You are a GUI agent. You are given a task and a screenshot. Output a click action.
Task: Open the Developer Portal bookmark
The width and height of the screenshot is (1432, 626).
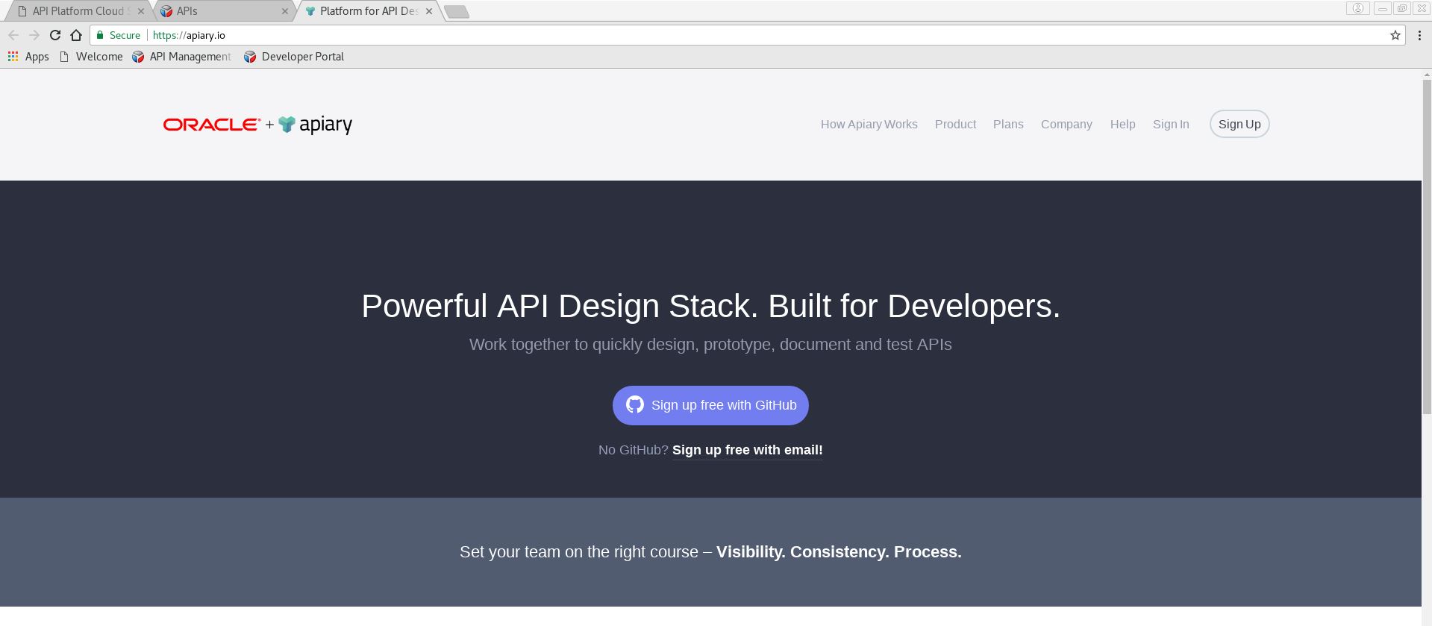294,57
